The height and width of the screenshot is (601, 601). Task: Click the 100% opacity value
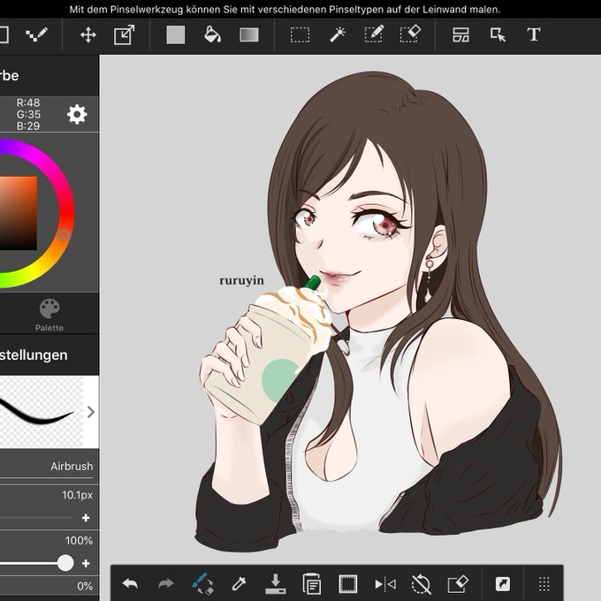79,540
